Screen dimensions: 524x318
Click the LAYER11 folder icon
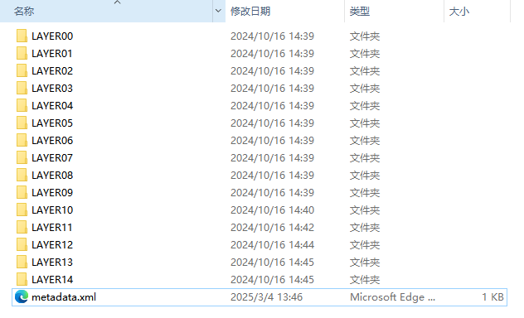(22, 227)
